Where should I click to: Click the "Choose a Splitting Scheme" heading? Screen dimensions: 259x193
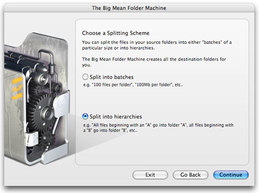115,33
